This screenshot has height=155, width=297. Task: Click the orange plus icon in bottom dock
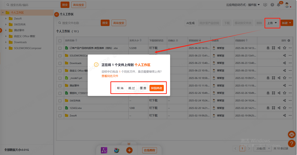click(x=129, y=150)
